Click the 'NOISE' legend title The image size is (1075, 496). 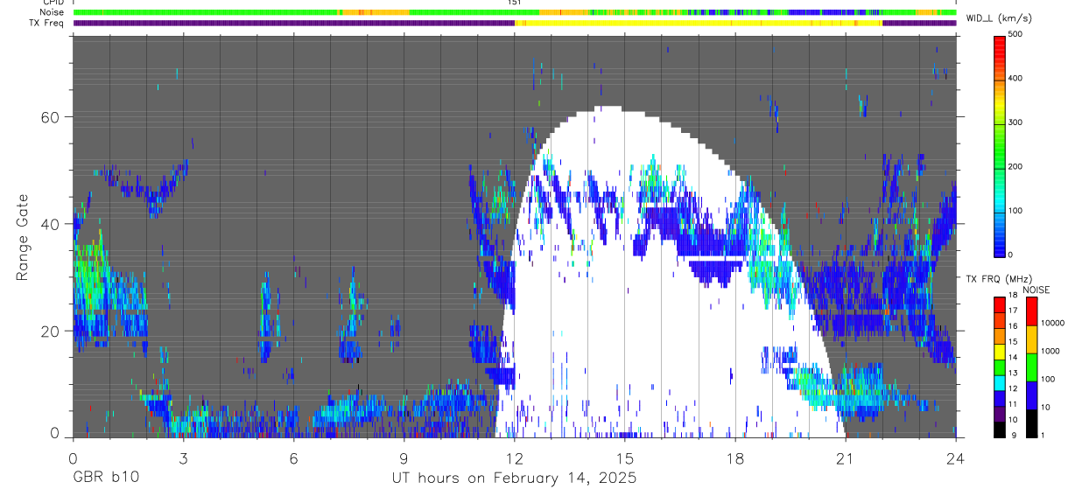tap(1037, 290)
